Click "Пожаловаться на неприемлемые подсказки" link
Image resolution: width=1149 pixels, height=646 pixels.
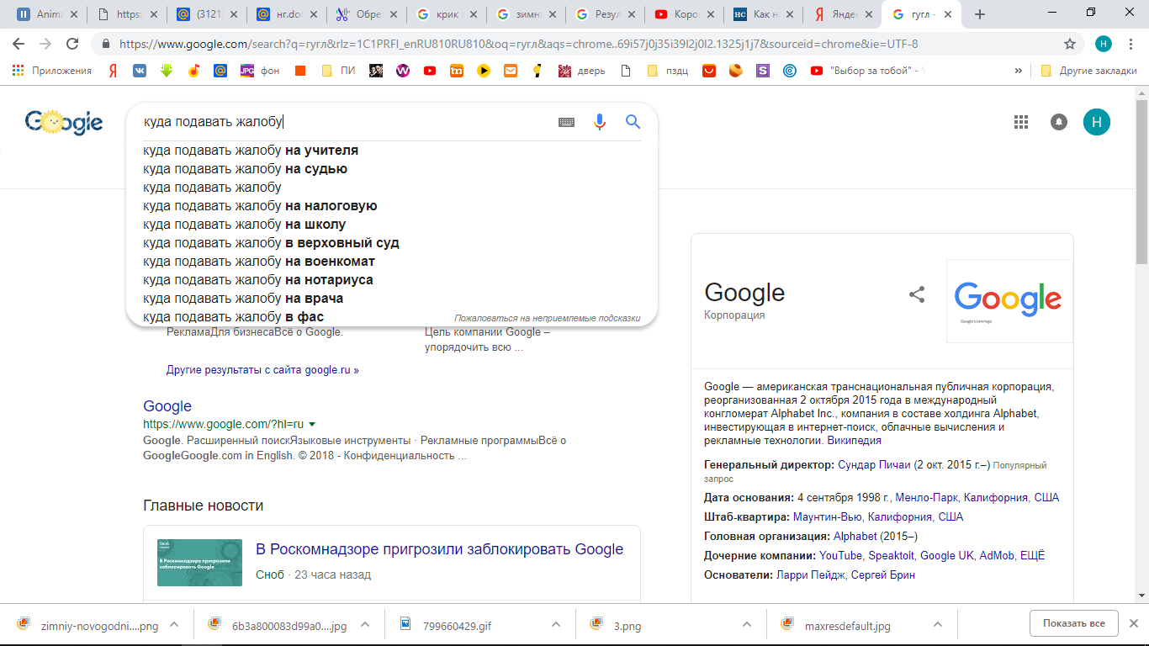click(x=548, y=318)
